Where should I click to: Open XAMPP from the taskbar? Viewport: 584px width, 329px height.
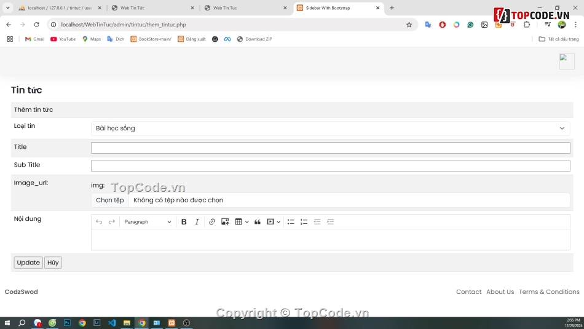click(x=172, y=323)
